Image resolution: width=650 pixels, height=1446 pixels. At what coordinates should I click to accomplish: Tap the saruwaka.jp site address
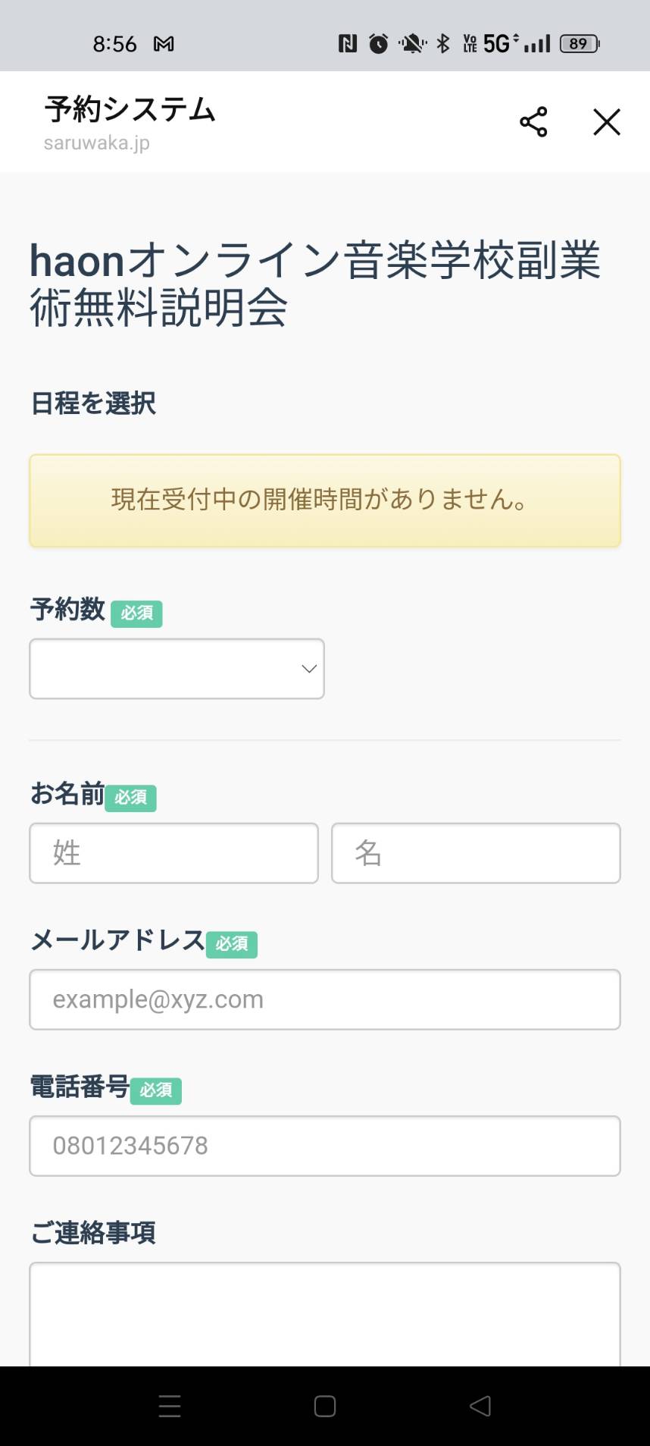97,143
